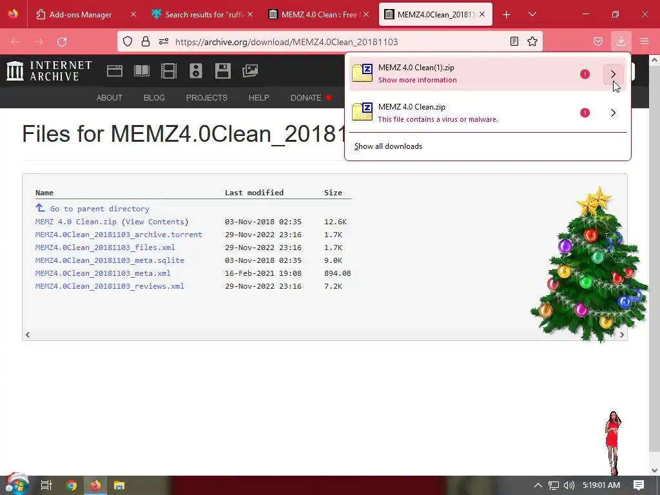Open Task View on taskbar
The height and width of the screenshot is (495, 660).
(x=46, y=485)
